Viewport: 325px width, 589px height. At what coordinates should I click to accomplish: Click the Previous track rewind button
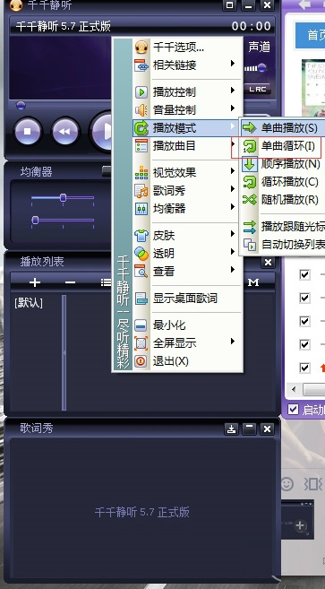(65, 132)
